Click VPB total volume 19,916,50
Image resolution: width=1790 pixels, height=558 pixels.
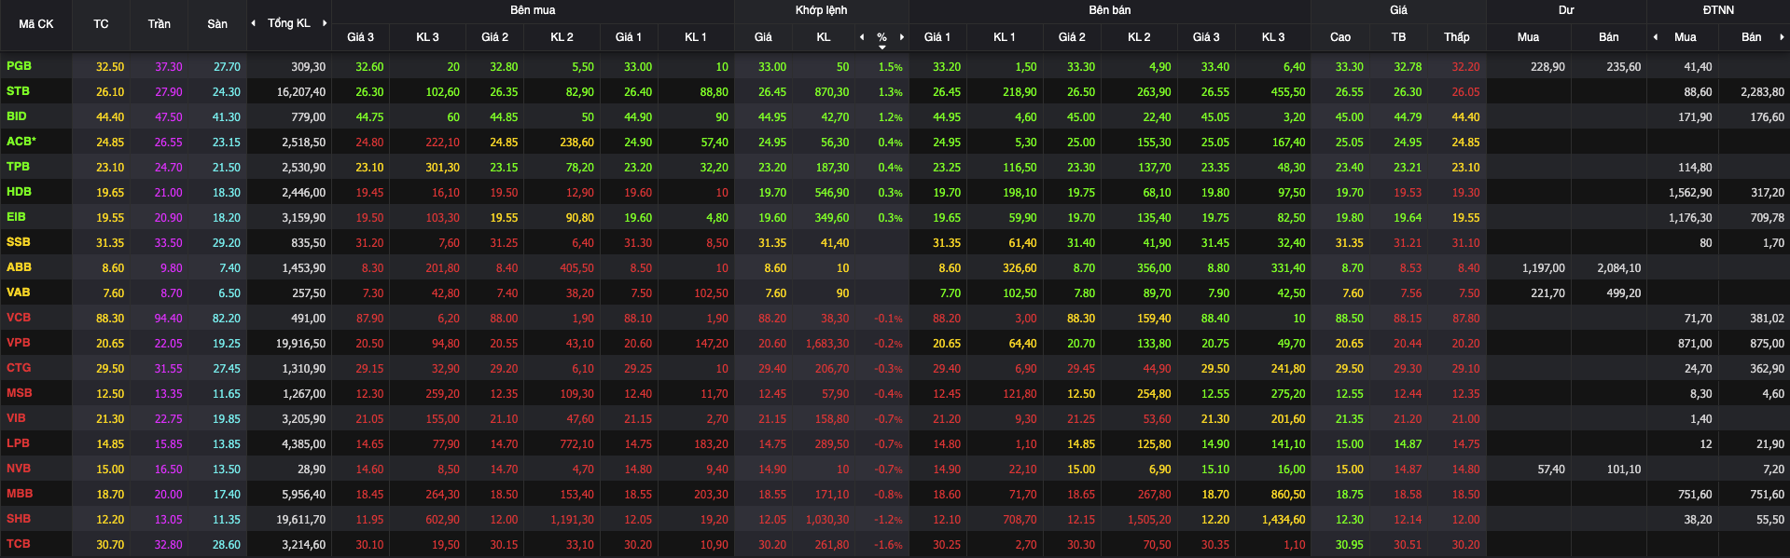[x=301, y=344]
